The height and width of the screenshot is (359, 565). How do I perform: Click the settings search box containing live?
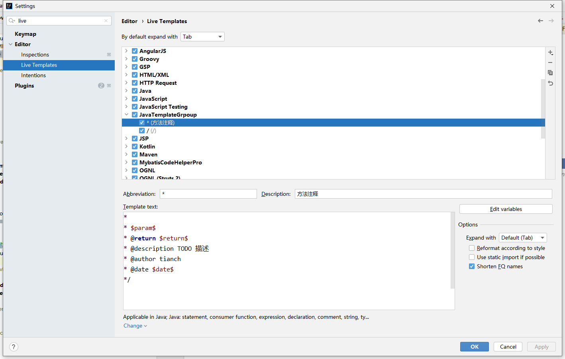click(x=59, y=21)
